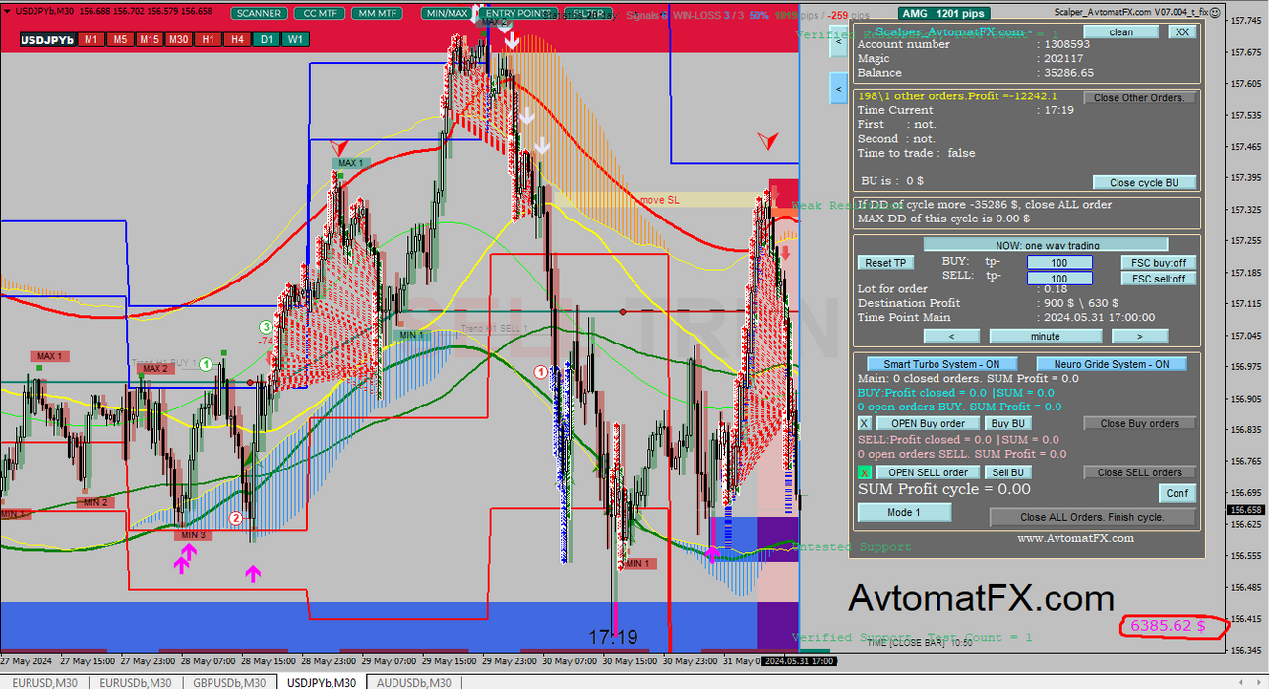The image size is (1269, 689).
Task: Click the lower '<' panel collapse button
Action: point(838,89)
